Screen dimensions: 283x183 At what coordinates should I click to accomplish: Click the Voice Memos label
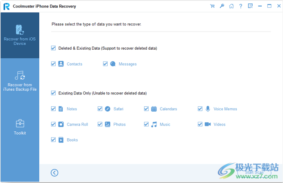coord(225,109)
